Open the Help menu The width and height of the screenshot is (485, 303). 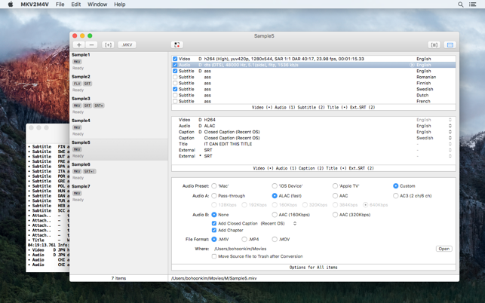(120, 5)
